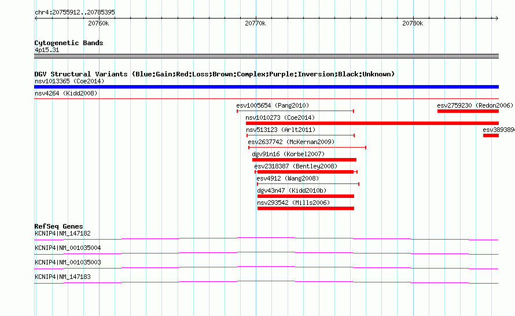The height and width of the screenshot is (316, 515).
Task: Click the KCNIP4|NM_147182 label
Action: pos(62,234)
